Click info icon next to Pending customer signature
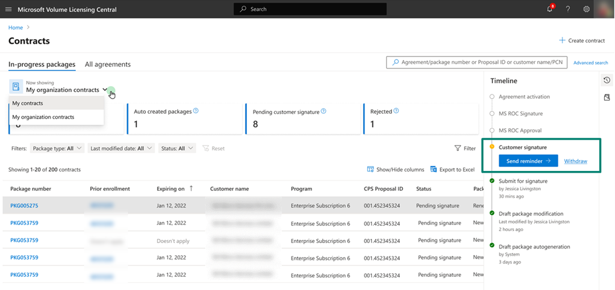Screen dimensions: 615x290 323,111
